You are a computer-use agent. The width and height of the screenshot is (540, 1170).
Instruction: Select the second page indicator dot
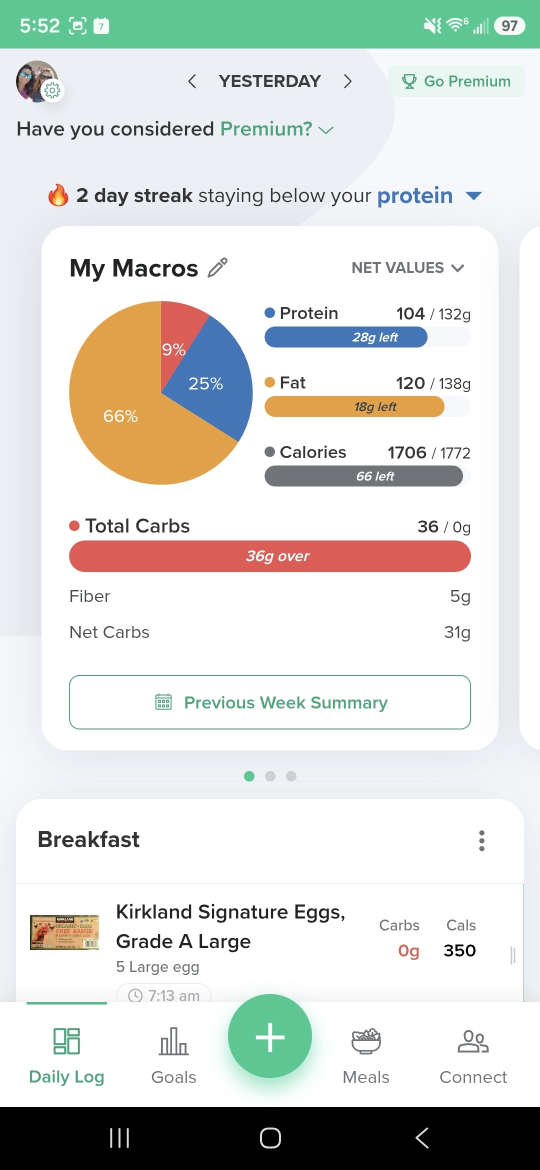click(270, 776)
